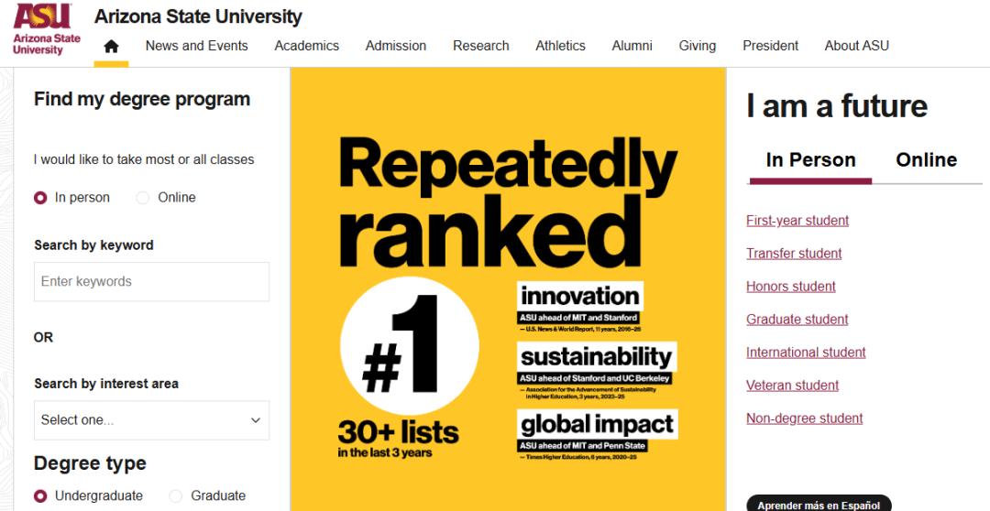Expand the Search by interest area dropdown

tap(151, 420)
